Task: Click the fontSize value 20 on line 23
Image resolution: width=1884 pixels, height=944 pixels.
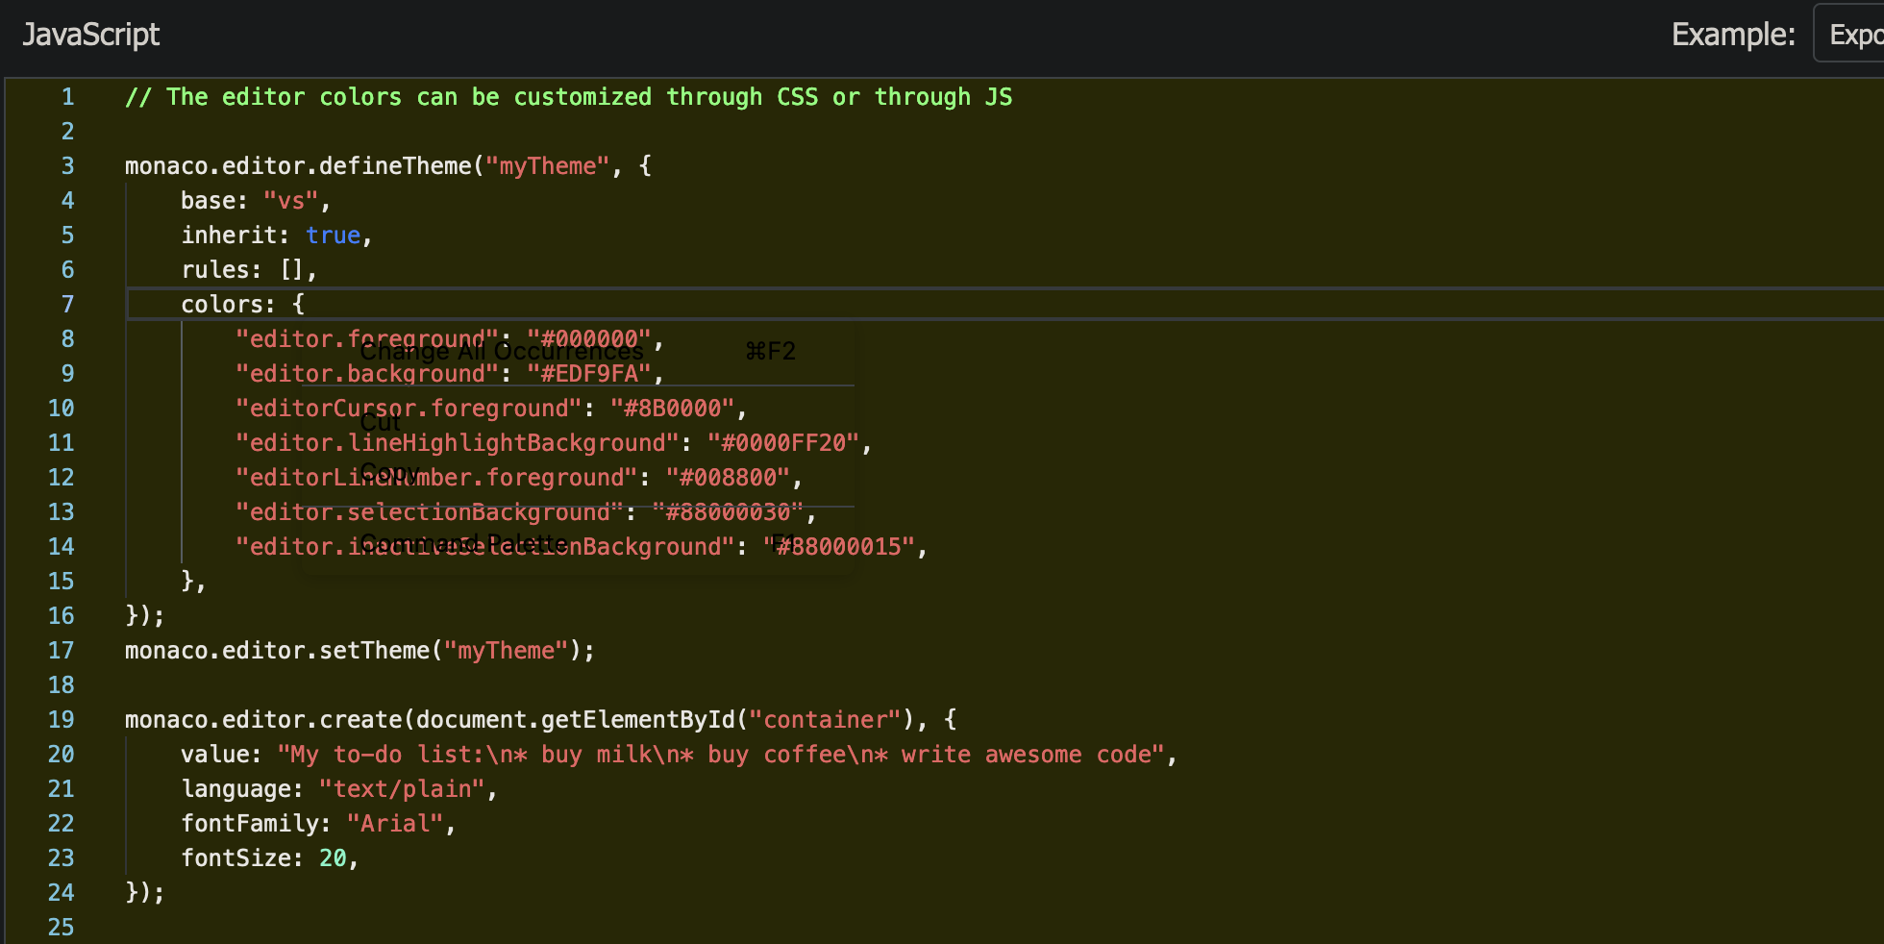Action: [332, 857]
